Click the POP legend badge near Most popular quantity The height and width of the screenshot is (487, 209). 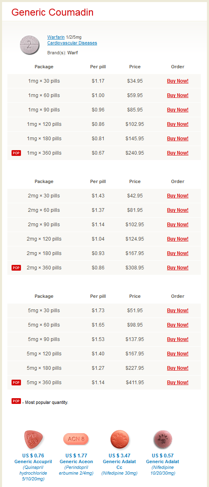coord(16,401)
